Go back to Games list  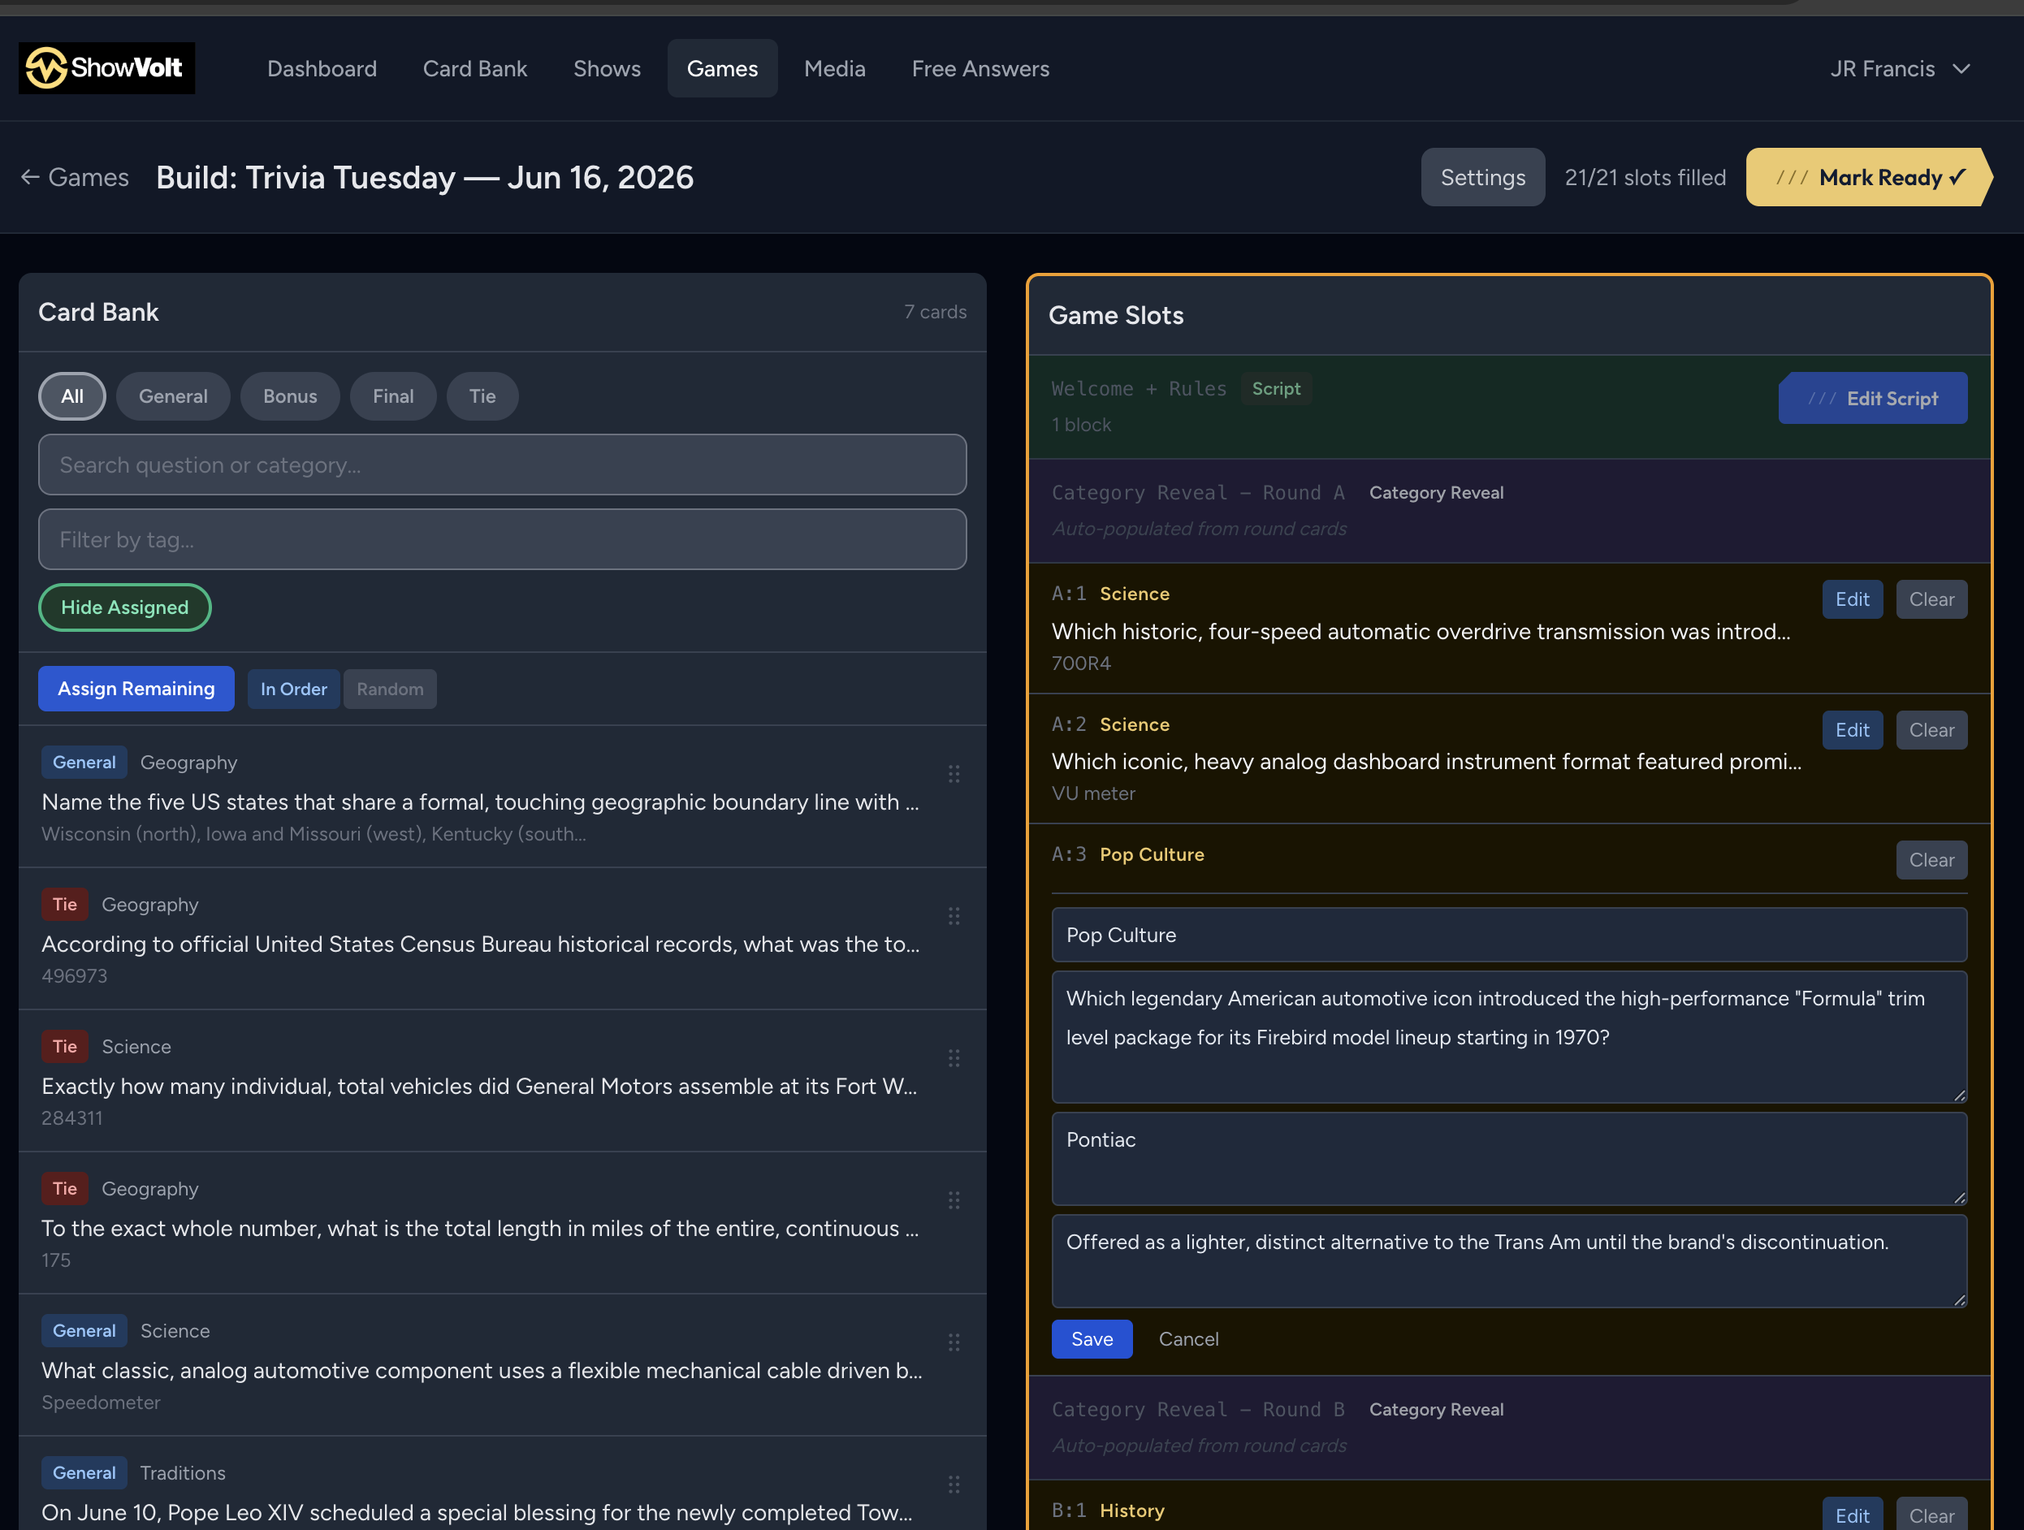(75, 176)
